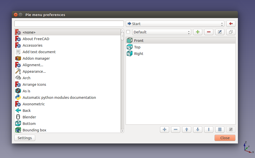Screen dimensions: 255x158
Task: Click the Close button
Action: 225,138
